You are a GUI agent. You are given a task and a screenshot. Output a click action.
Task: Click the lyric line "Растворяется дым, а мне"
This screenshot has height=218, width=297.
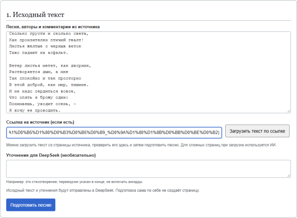click(x=39, y=72)
